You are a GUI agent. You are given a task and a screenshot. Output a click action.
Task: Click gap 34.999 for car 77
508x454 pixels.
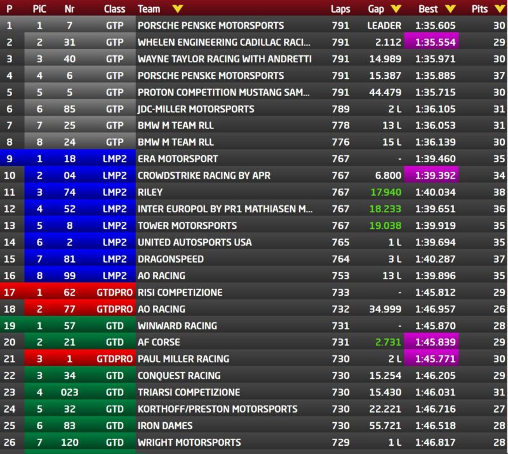[385, 309]
